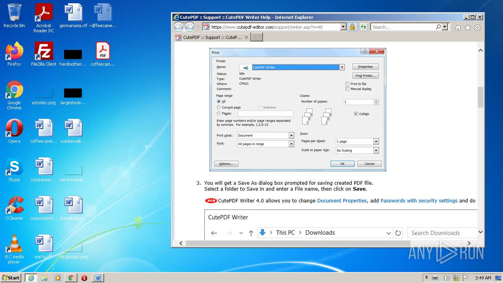Open search provider dropdown arrow

click(x=445, y=27)
